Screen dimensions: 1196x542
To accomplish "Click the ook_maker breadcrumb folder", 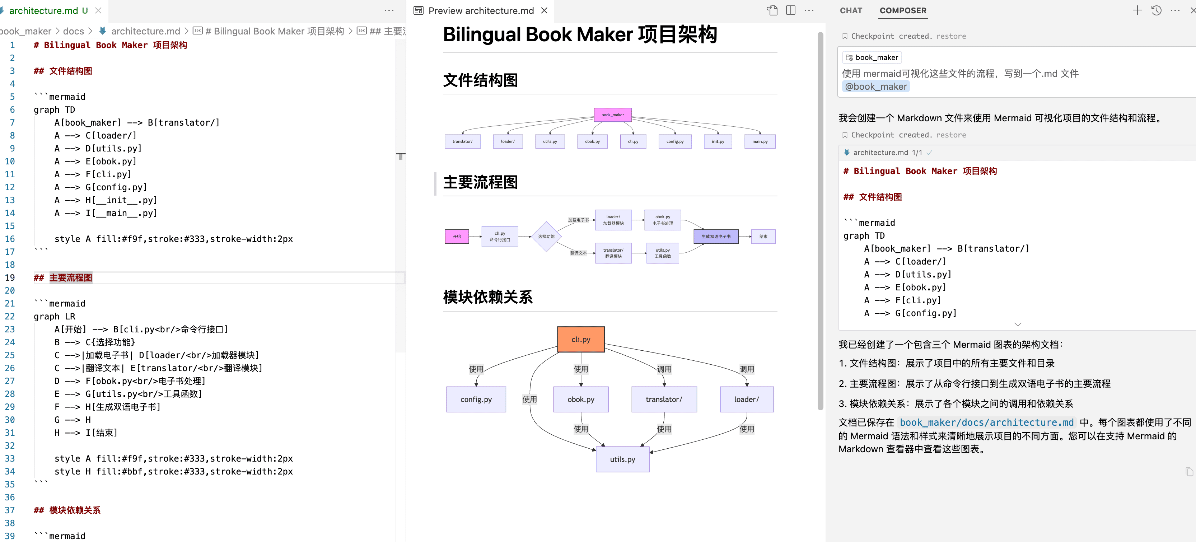I will (x=25, y=31).
